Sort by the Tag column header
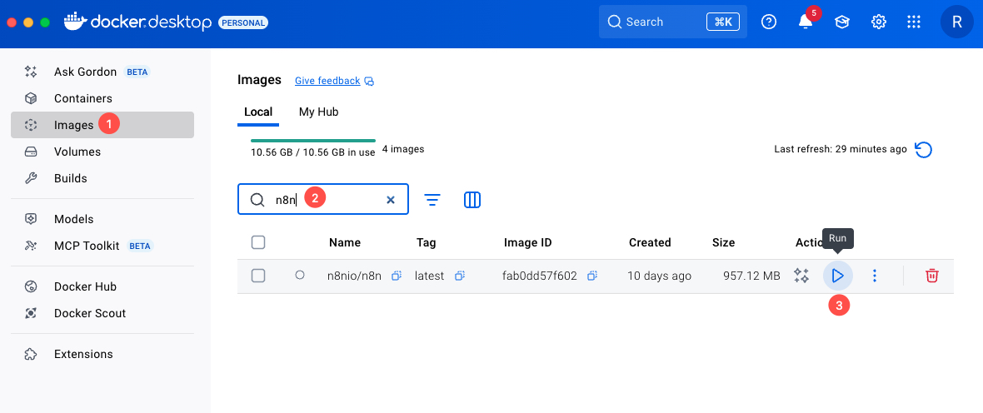Image resolution: width=983 pixels, height=413 pixels. [x=426, y=242]
